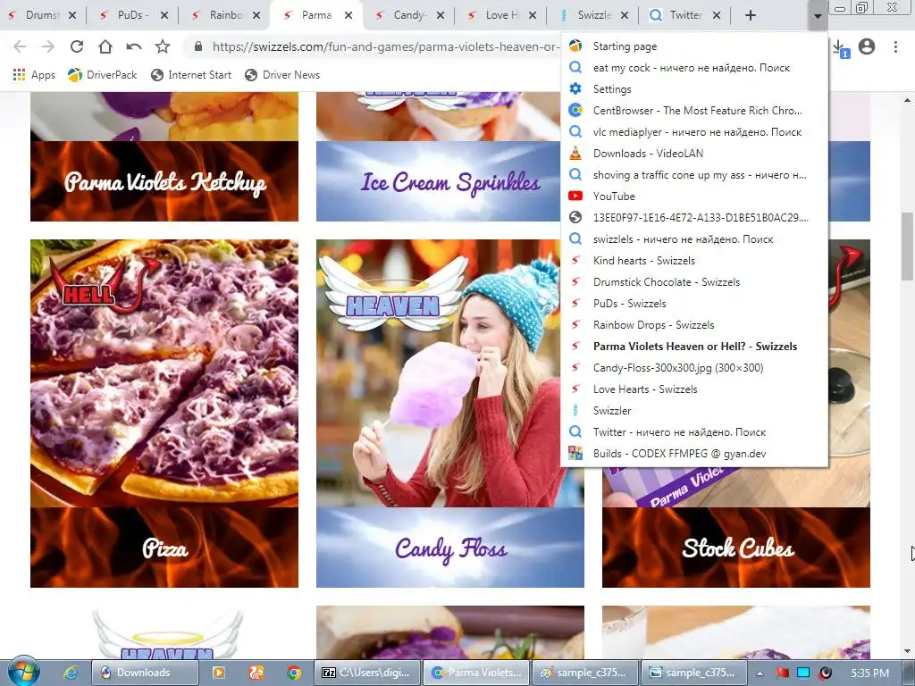The width and height of the screenshot is (915, 686).
Task: Click the Ice Cream Sprinkles banner
Action: click(438, 181)
